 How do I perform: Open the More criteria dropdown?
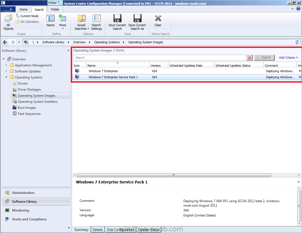(62, 22)
